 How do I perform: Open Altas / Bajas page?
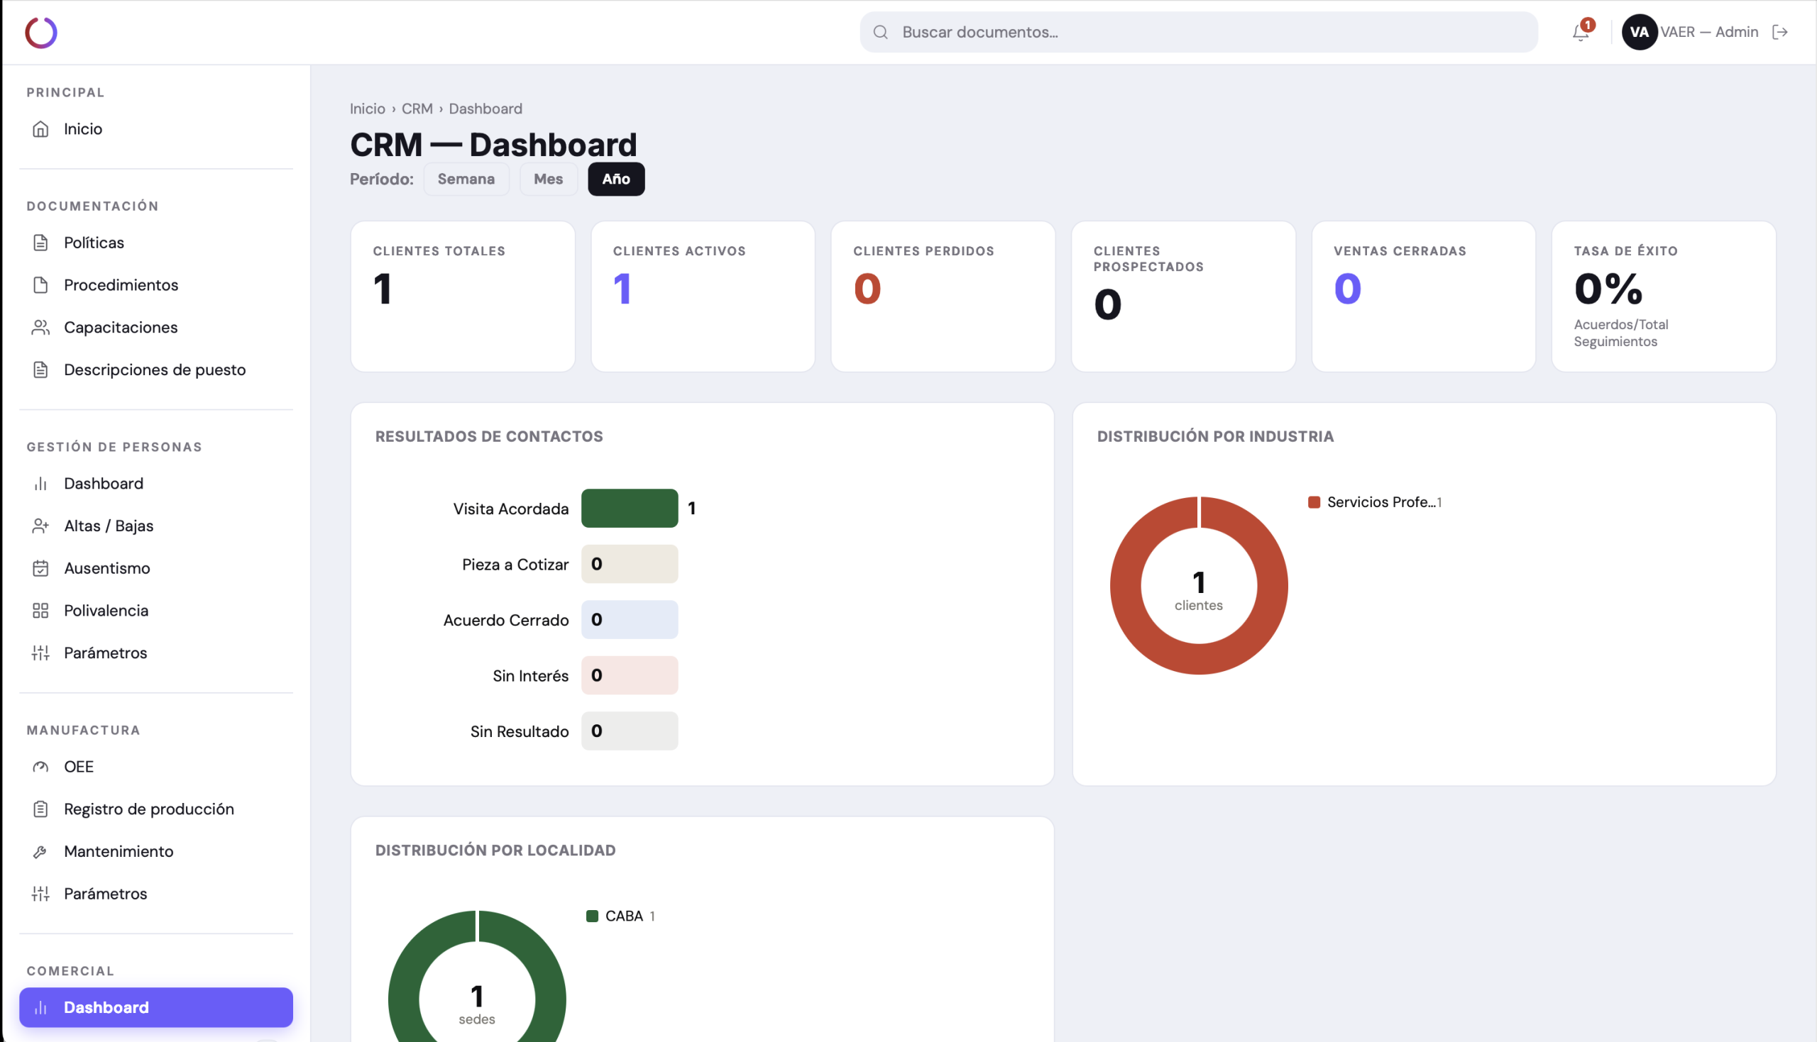coord(156,526)
